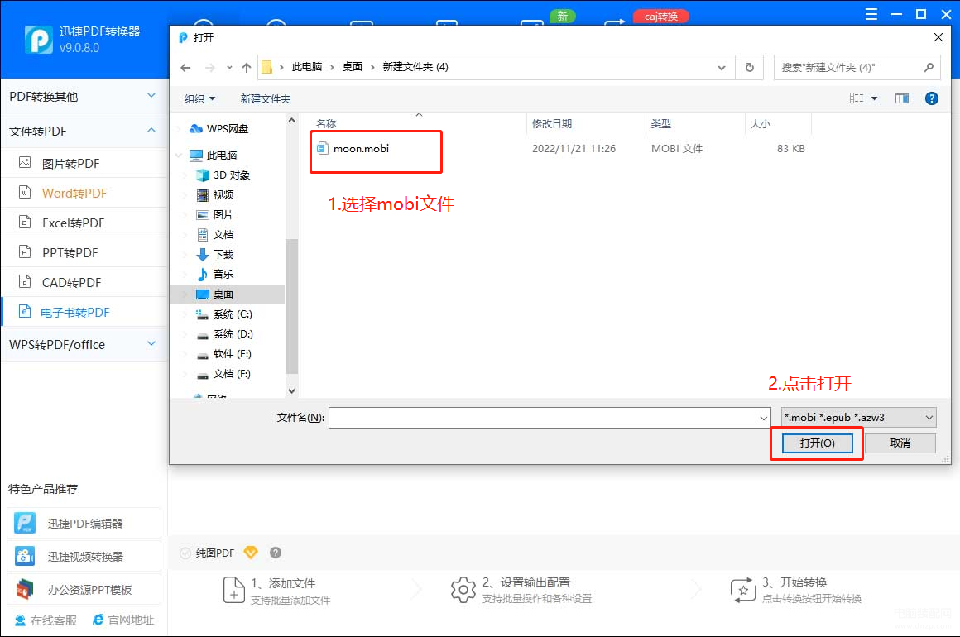Sort by 类型 column header
960x637 pixels.
click(661, 123)
